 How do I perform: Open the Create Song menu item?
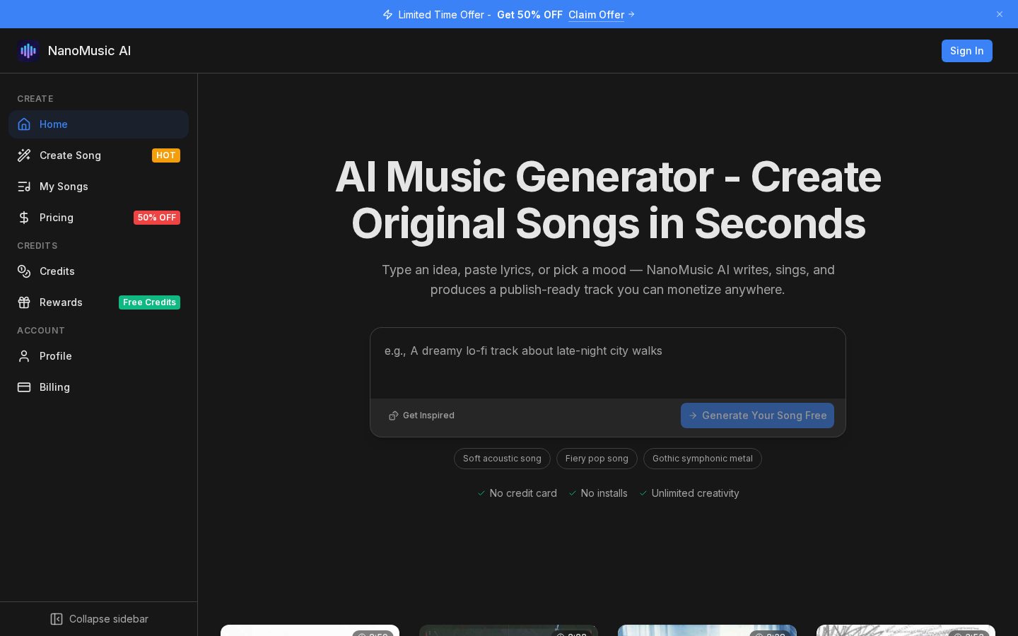[x=98, y=155]
